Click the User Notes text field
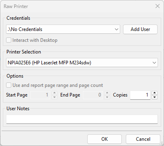The width and height of the screenshot is (164, 146). 82,119
